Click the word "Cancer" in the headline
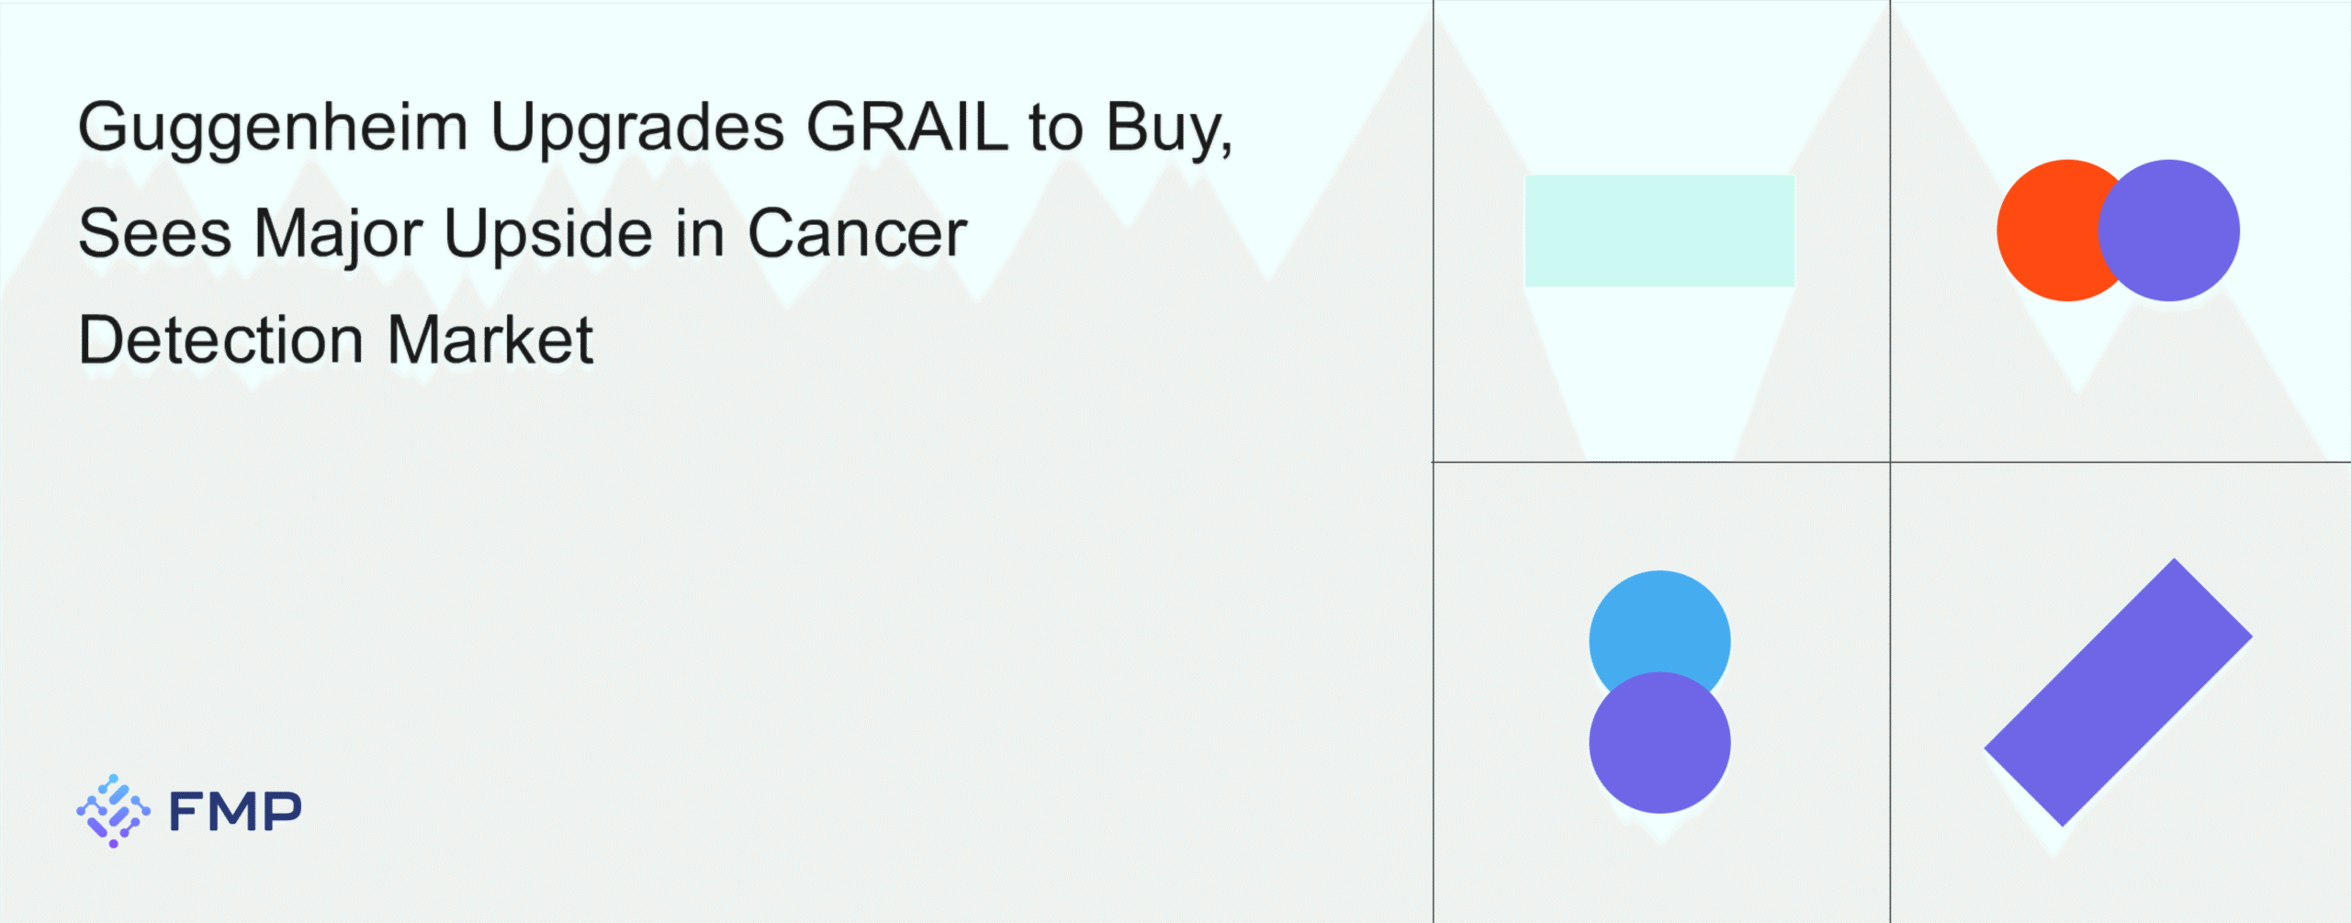Screen dimensions: 2351x923 [857, 233]
